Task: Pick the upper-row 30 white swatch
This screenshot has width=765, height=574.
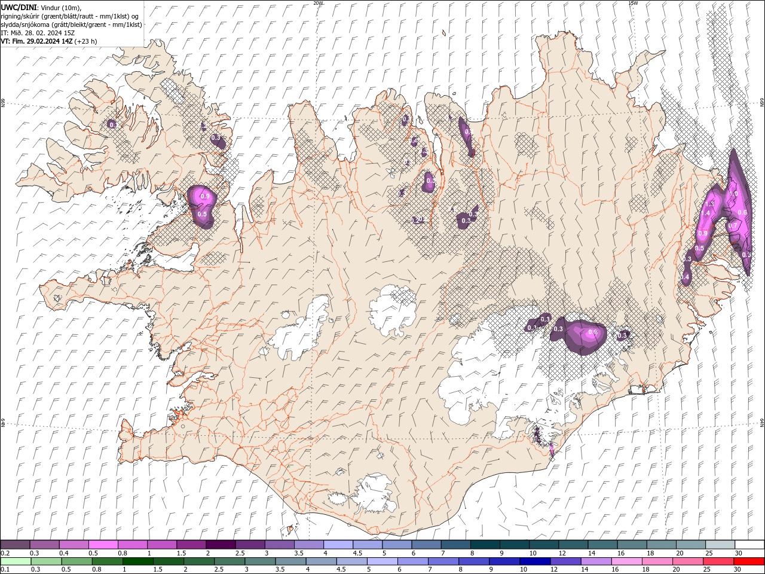Action: coord(749,545)
